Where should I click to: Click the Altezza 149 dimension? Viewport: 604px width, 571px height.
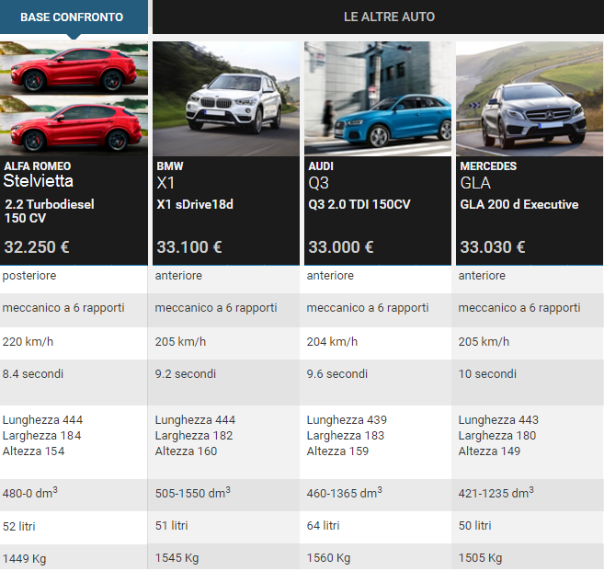tap(489, 451)
